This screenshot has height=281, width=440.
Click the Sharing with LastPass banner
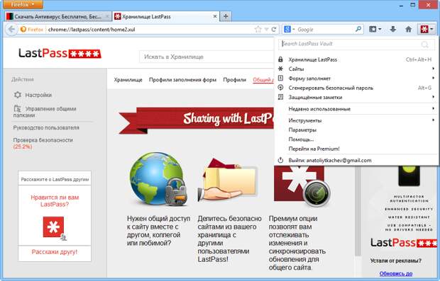197,120
